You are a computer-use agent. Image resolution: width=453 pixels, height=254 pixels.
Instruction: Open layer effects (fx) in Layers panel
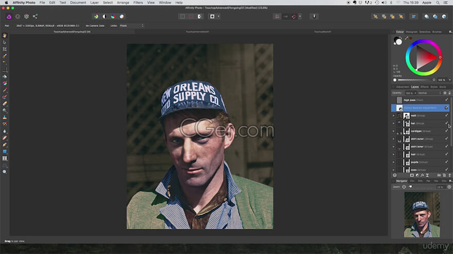click(423, 175)
